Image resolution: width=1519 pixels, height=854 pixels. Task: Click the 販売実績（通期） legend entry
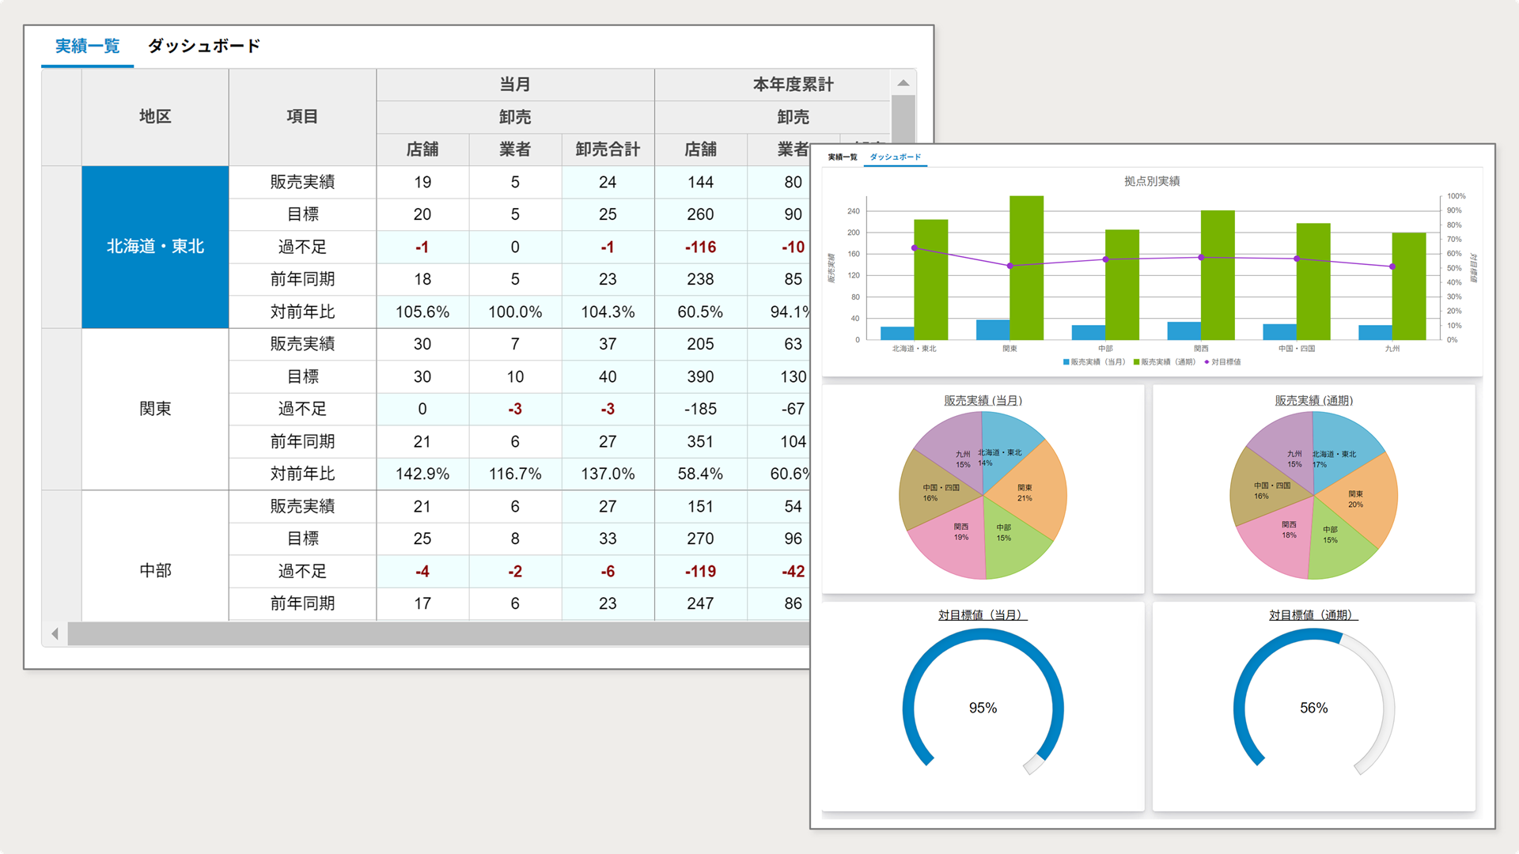point(1165,362)
